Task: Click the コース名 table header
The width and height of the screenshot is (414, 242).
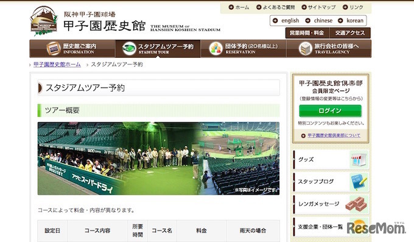Action: (162, 230)
